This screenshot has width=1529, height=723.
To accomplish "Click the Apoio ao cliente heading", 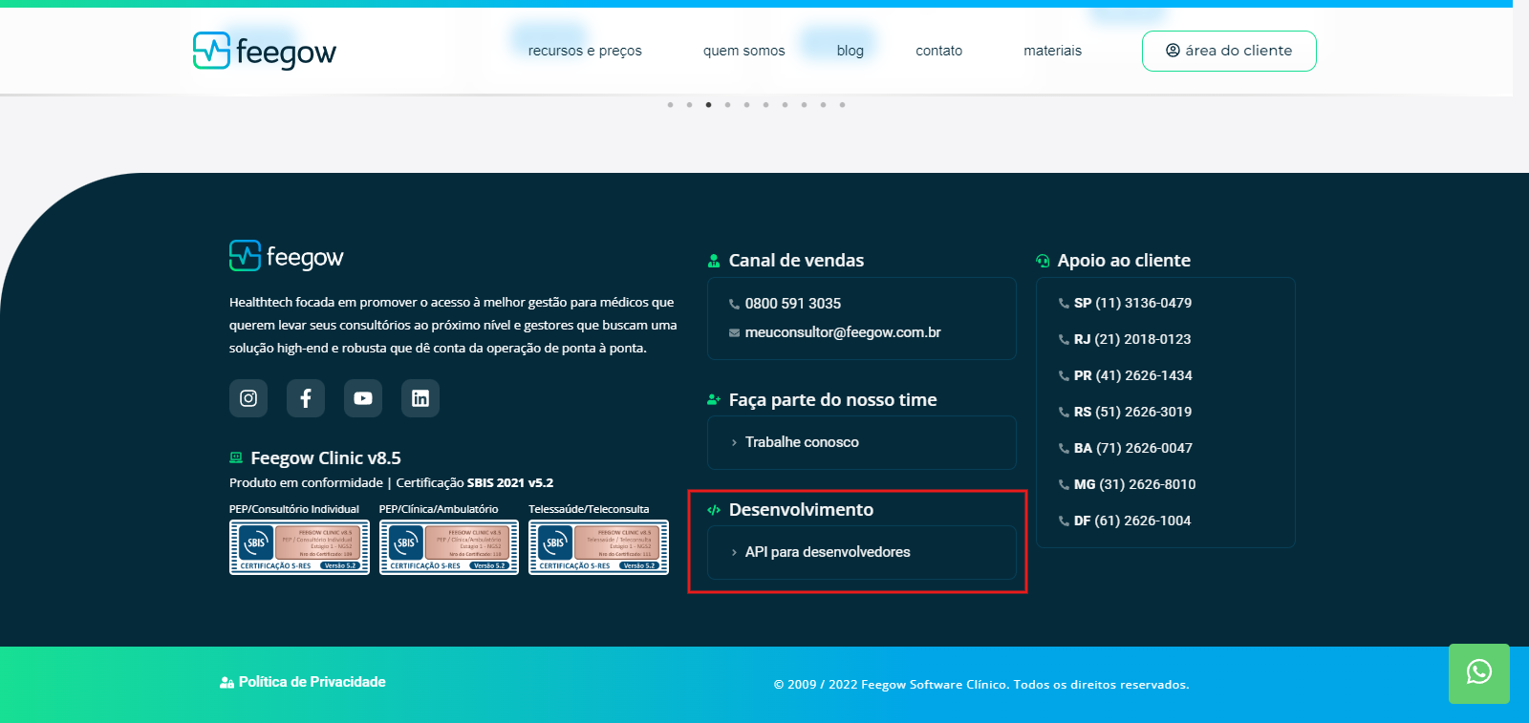I will click(x=1124, y=261).
